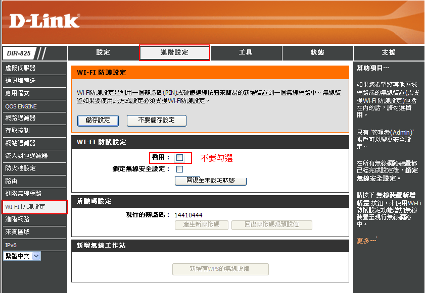Image resolution: width=425 pixels, height=293 pixels.
Task: Select WI-FI 防護設定 sidebar item
Action: [34, 207]
